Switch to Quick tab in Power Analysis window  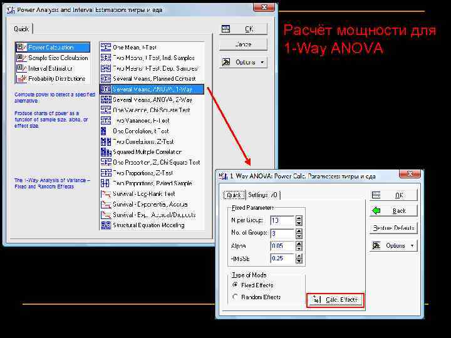pyautogui.click(x=21, y=29)
